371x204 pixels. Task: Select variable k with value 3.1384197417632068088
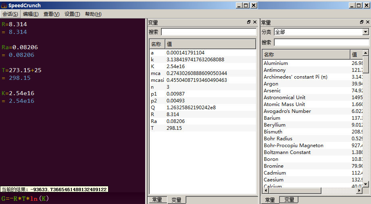coord(202,60)
